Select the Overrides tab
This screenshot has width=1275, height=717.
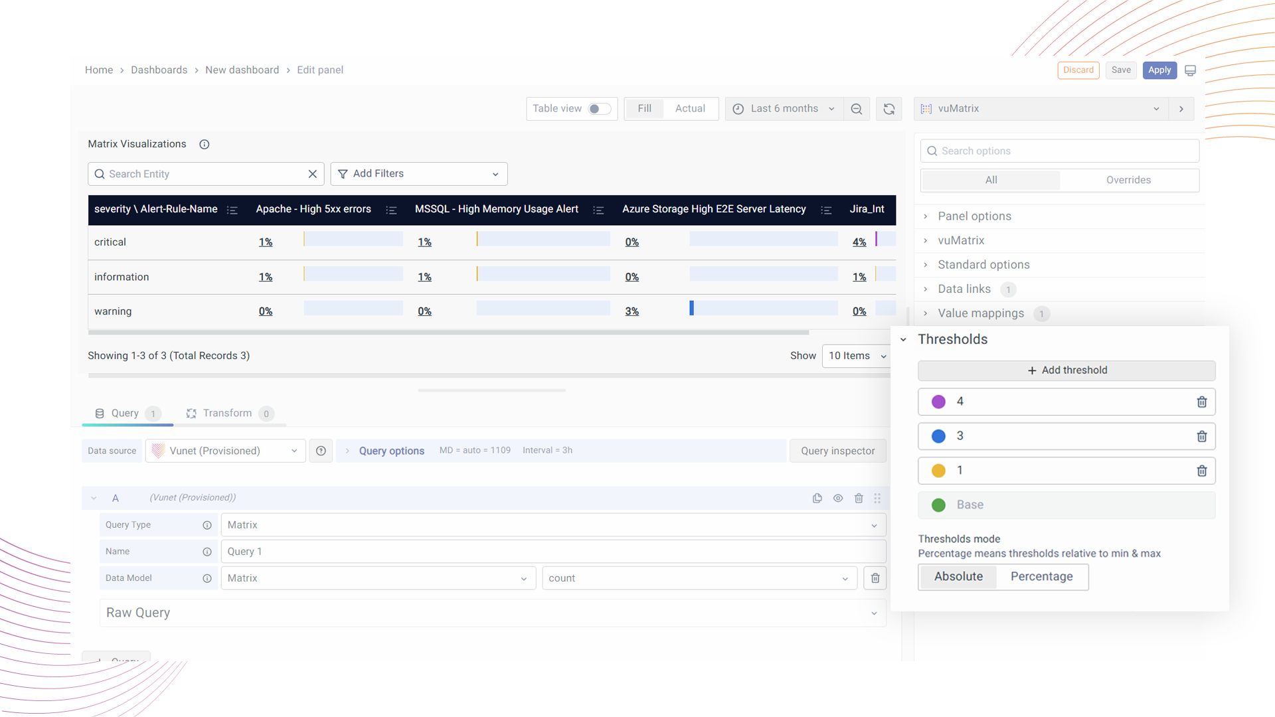pos(1129,180)
